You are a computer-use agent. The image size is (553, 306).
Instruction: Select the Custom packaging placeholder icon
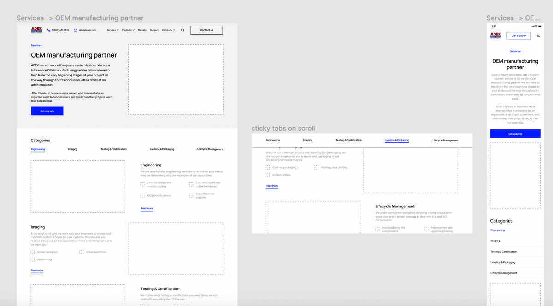point(268,168)
